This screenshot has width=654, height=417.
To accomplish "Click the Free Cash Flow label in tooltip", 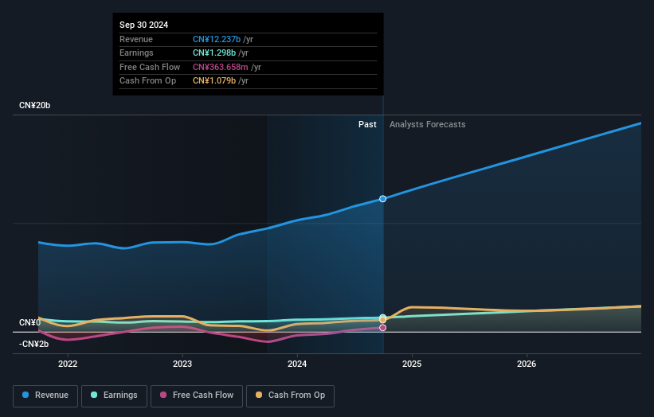I will 150,67.
